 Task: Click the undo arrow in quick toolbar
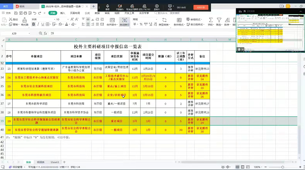[35, 13]
